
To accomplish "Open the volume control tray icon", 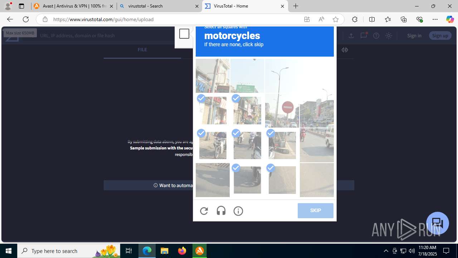I will click(412, 251).
